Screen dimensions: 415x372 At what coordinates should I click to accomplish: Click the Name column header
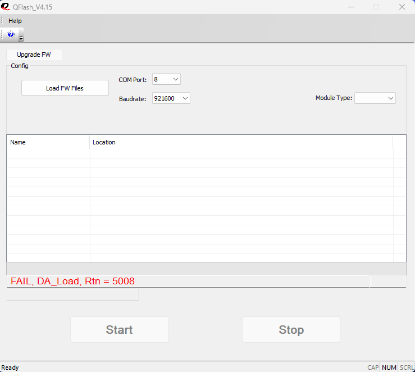click(48, 142)
